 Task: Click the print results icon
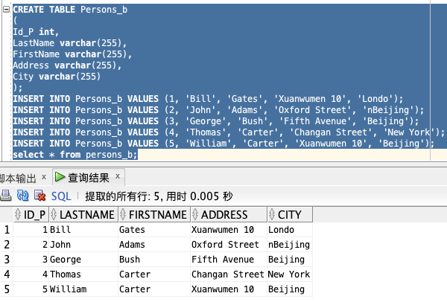click(x=5, y=196)
